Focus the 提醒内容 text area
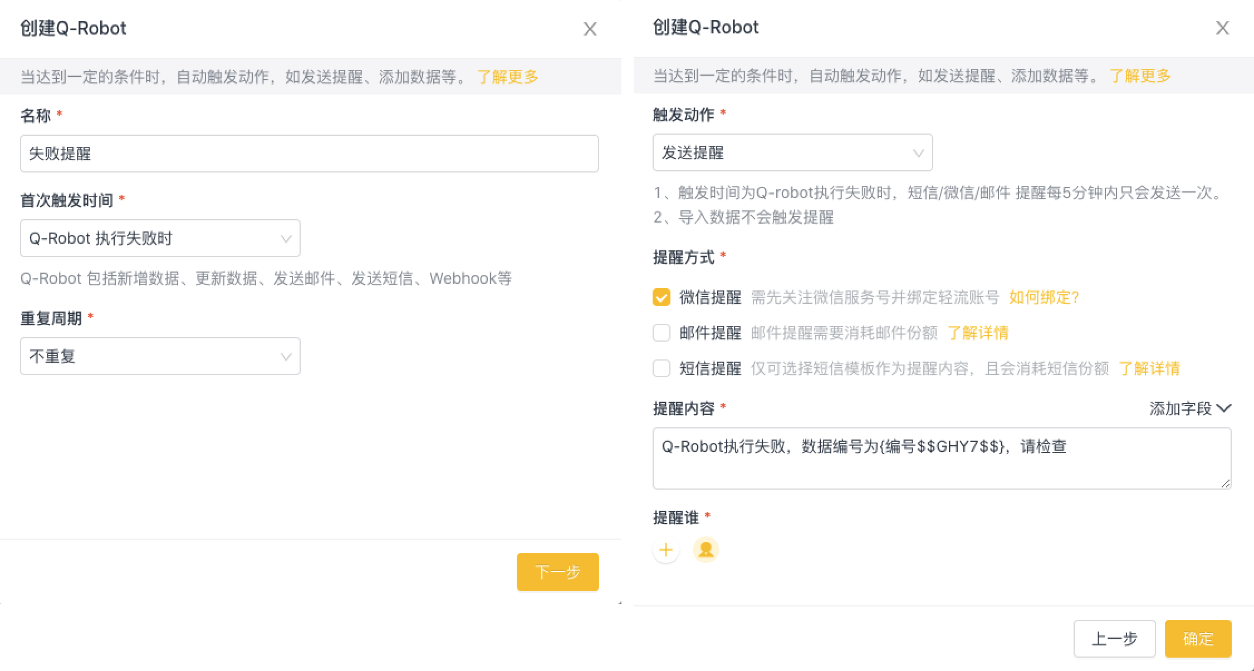The image size is (1254, 671). 942,458
